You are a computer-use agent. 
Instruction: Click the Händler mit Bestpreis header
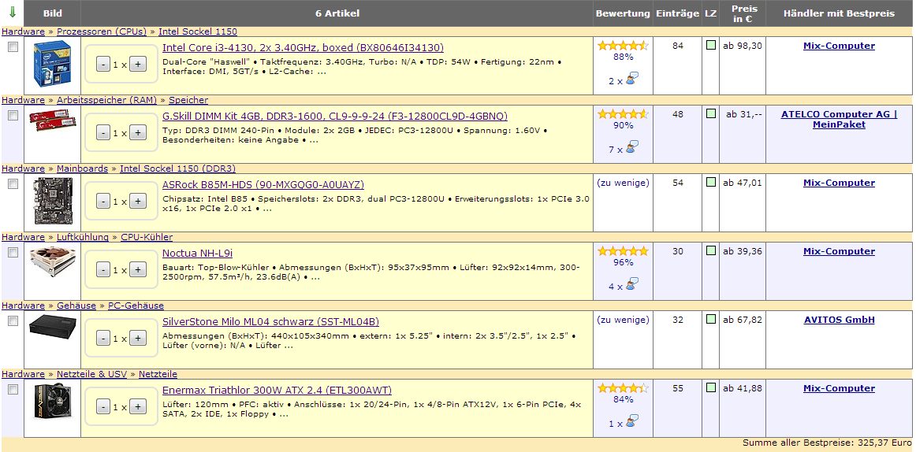pos(839,13)
